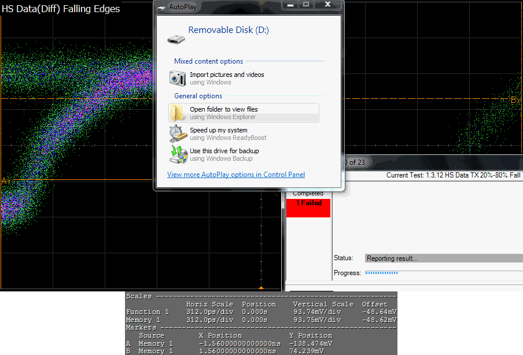Click the AutoPlay title bar icon
523x355 pixels.
click(161, 6)
